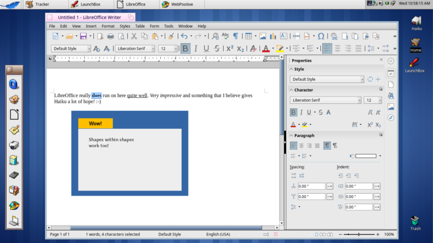The image size is (433, 243).
Task: Open the Gallery icon in sidebar
Action: tap(391, 107)
